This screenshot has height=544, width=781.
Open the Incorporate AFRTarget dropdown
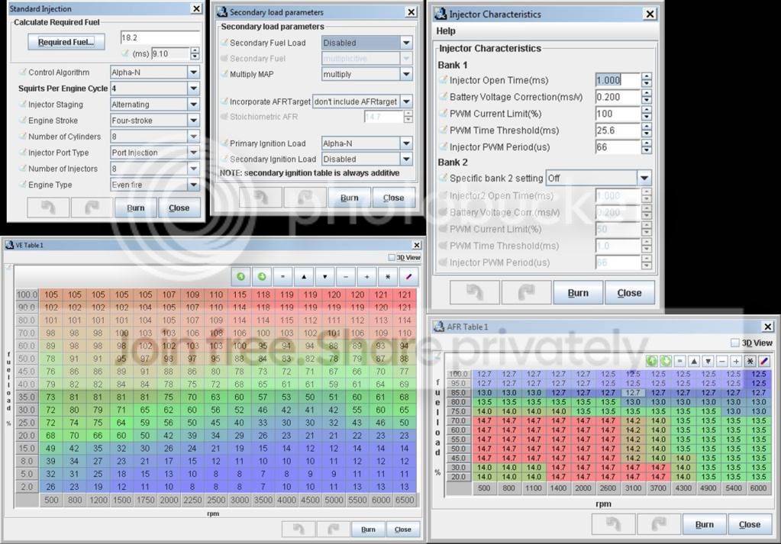(x=406, y=101)
